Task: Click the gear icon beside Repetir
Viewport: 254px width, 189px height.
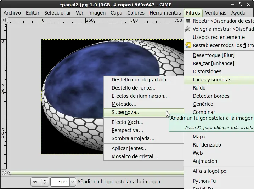Action: pos(188,21)
